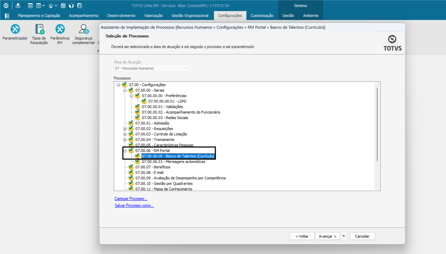This screenshot has width=446, height=254.
Task: Switch to the Desenvolvimento tab
Action: pos(121,16)
